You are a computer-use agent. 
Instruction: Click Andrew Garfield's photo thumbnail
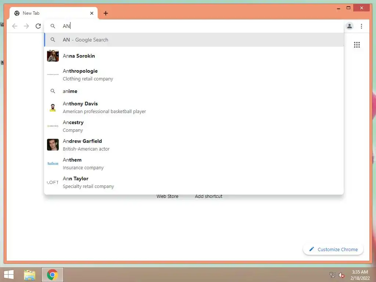pyautogui.click(x=53, y=145)
